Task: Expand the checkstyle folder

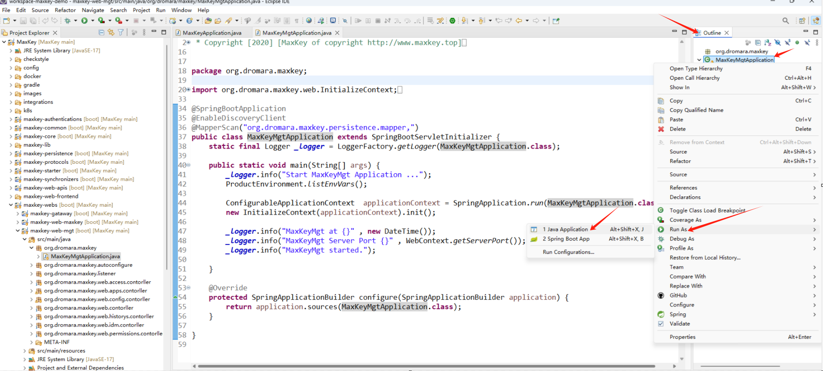Action: pyautogui.click(x=11, y=59)
